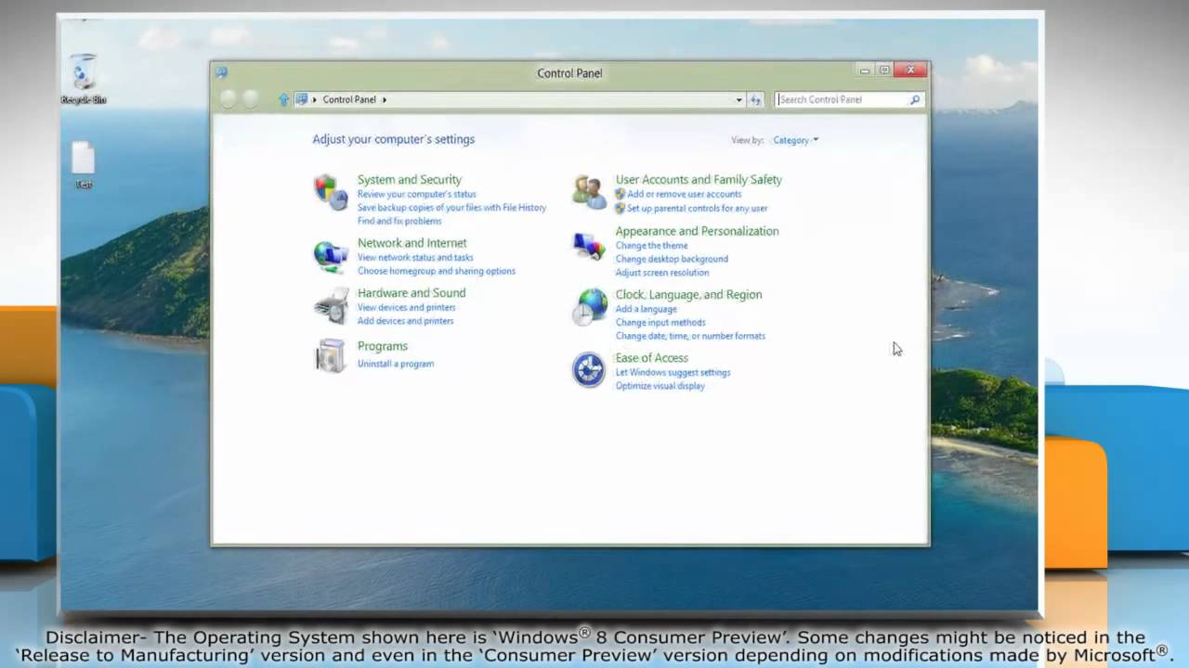Image resolution: width=1189 pixels, height=668 pixels.
Task: Click Let Windows suggest settings
Action: pyautogui.click(x=673, y=373)
